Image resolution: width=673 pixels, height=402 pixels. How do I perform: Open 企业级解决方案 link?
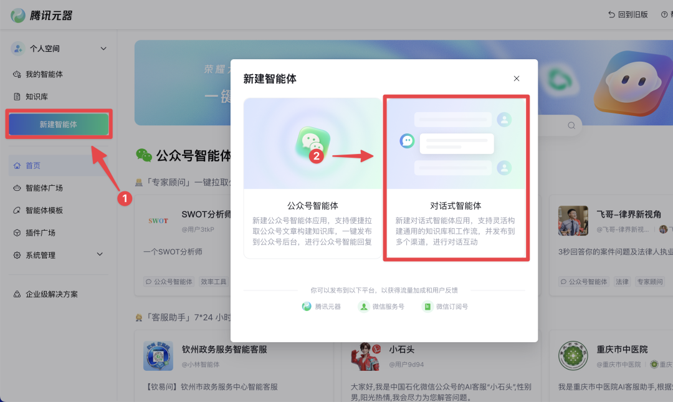pyautogui.click(x=52, y=294)
